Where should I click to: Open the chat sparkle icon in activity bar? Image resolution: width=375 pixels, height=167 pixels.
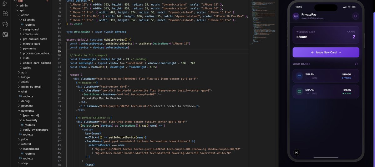[5, 24]
